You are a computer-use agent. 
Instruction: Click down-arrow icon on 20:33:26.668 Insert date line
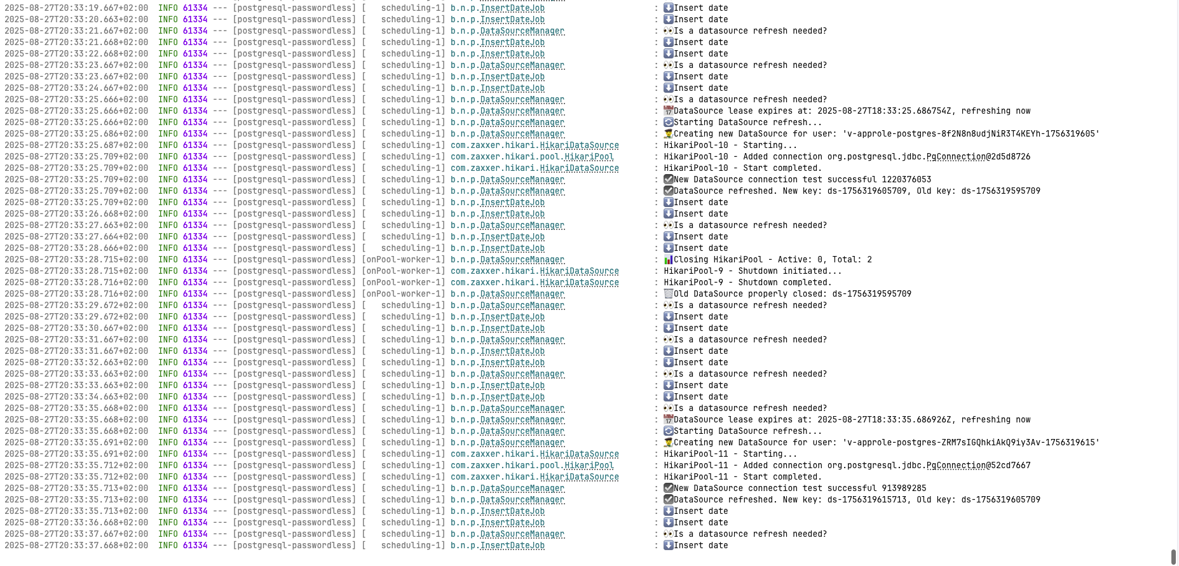[x=668, y=213]
